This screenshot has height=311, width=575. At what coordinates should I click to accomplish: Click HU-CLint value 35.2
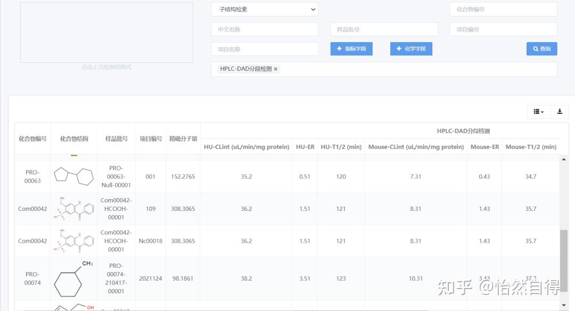[x=247, y=176]
